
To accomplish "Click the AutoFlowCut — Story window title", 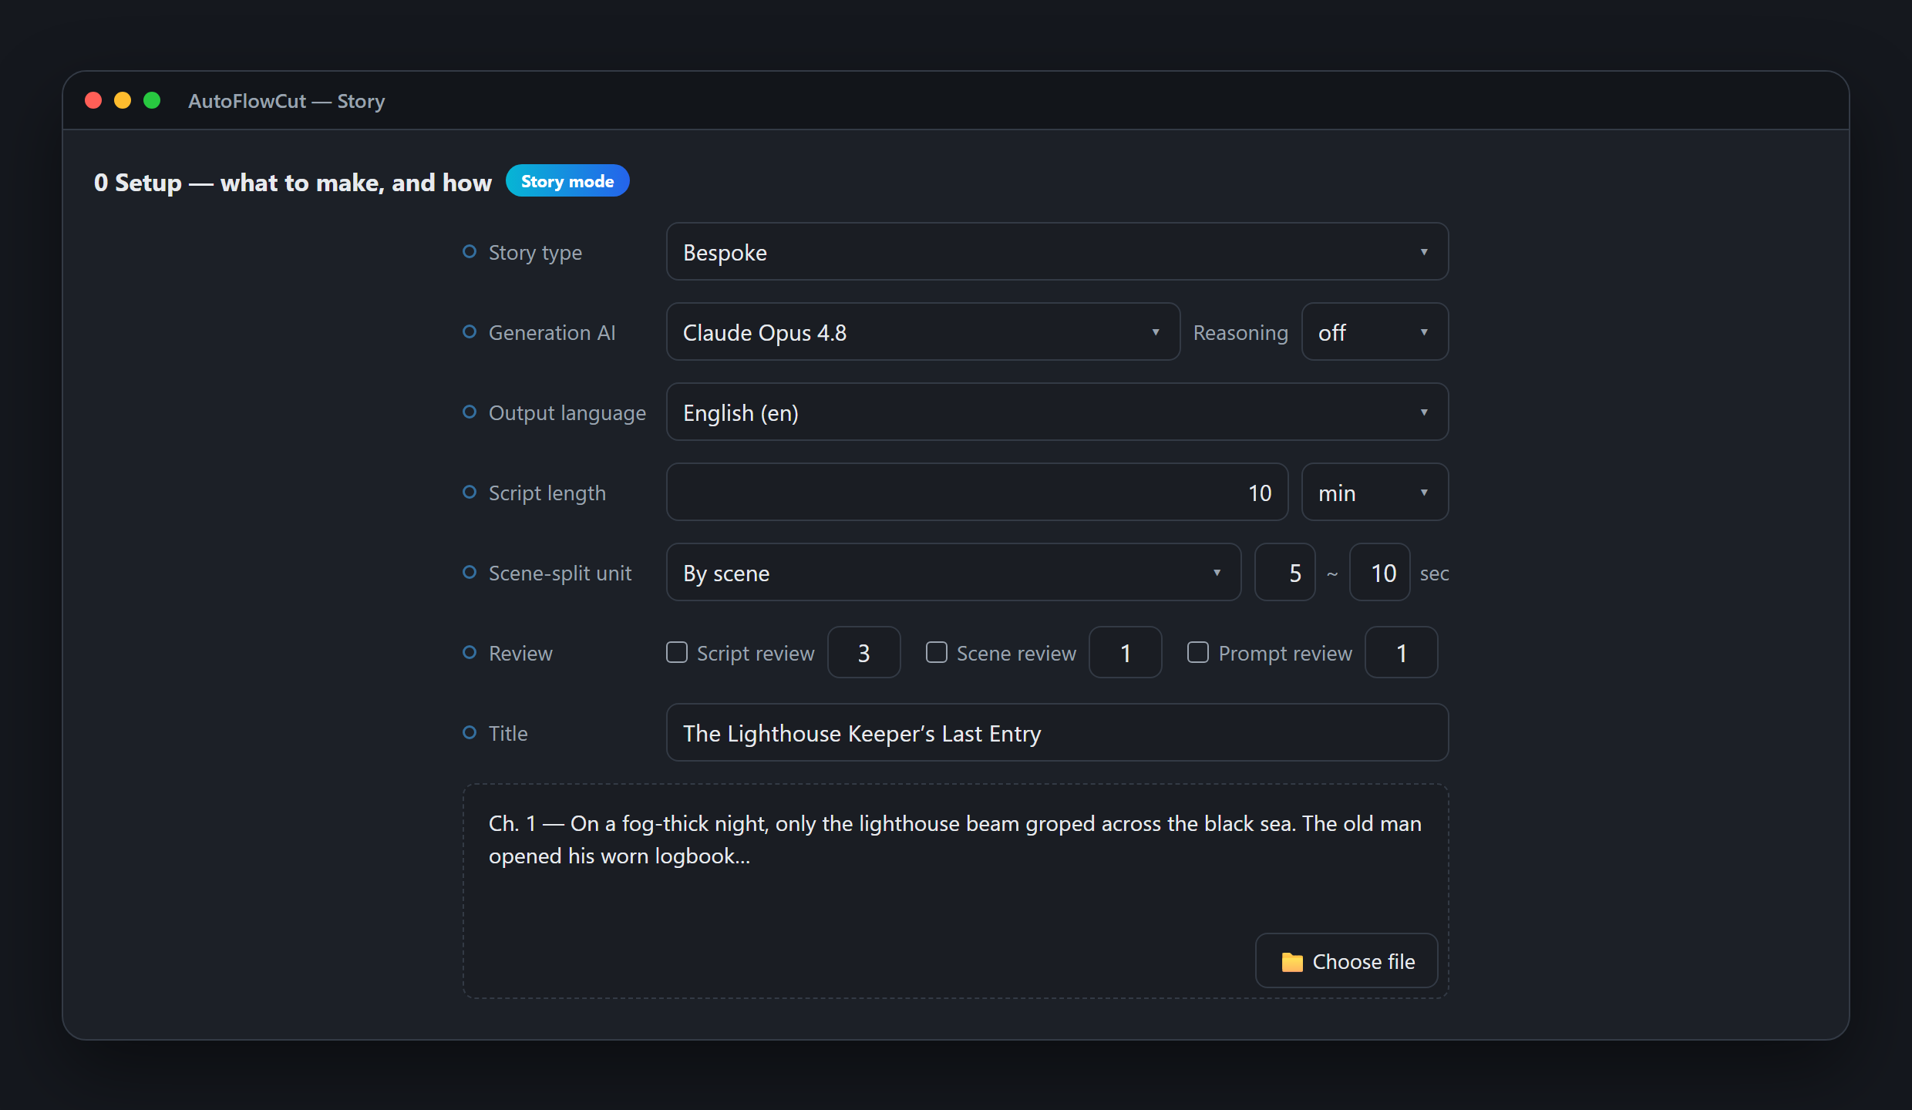I will (x=287, y=101).
